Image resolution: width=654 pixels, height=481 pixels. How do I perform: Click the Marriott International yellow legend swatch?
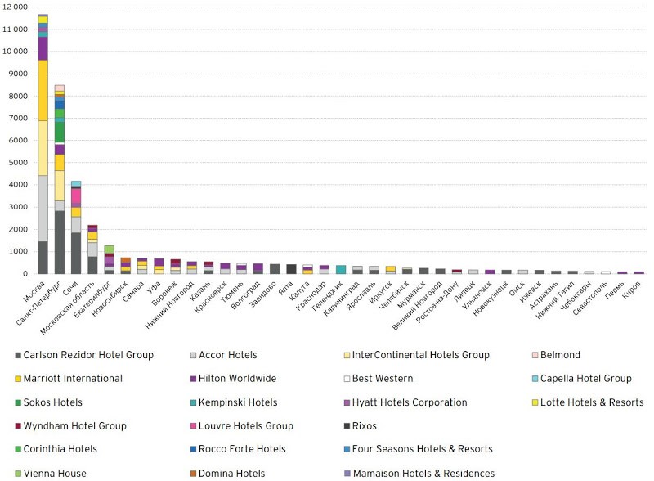click(18, 379)
